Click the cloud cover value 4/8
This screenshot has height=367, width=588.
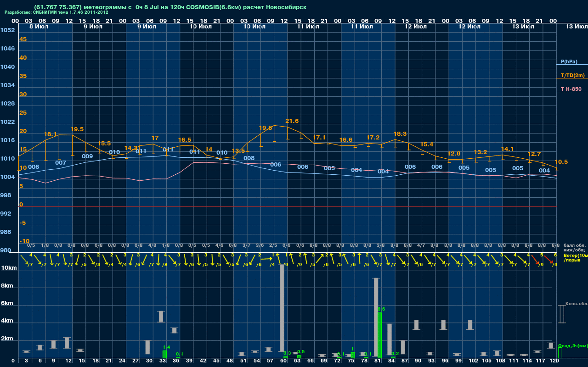click(152, 246)
